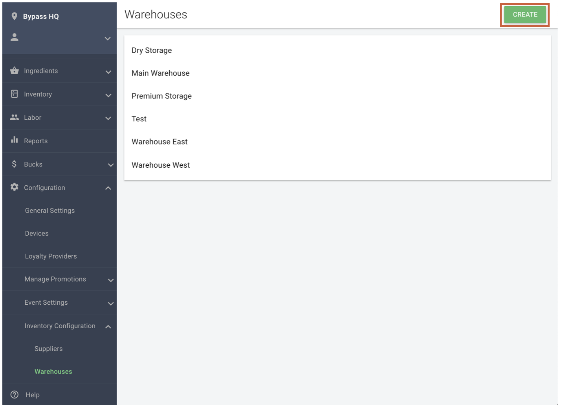561x406 pixels.
Task: Click the Configuration label in sidebar
Action: tap(44, 188)
